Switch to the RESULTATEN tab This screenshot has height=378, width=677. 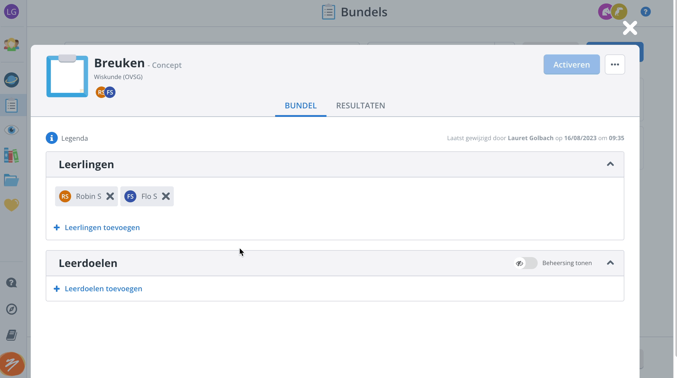(x=360, y=105)
